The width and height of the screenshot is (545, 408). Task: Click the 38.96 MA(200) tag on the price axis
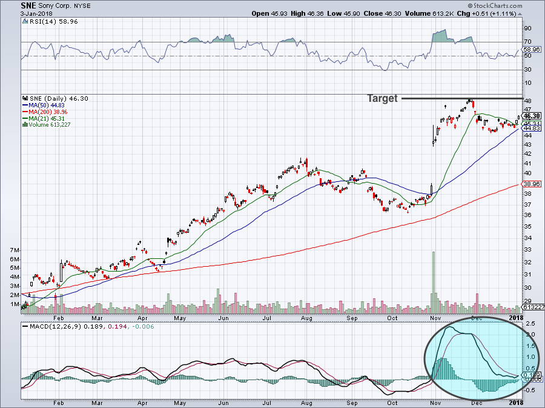point(532,184)
